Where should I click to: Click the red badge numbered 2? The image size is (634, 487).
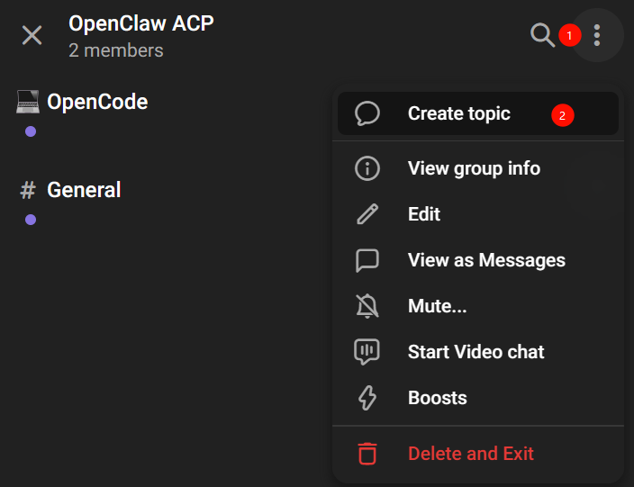point(563,115)
